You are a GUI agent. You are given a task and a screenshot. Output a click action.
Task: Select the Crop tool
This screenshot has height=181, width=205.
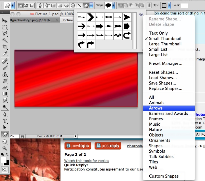pyautogui.click(x=5, y=47)
